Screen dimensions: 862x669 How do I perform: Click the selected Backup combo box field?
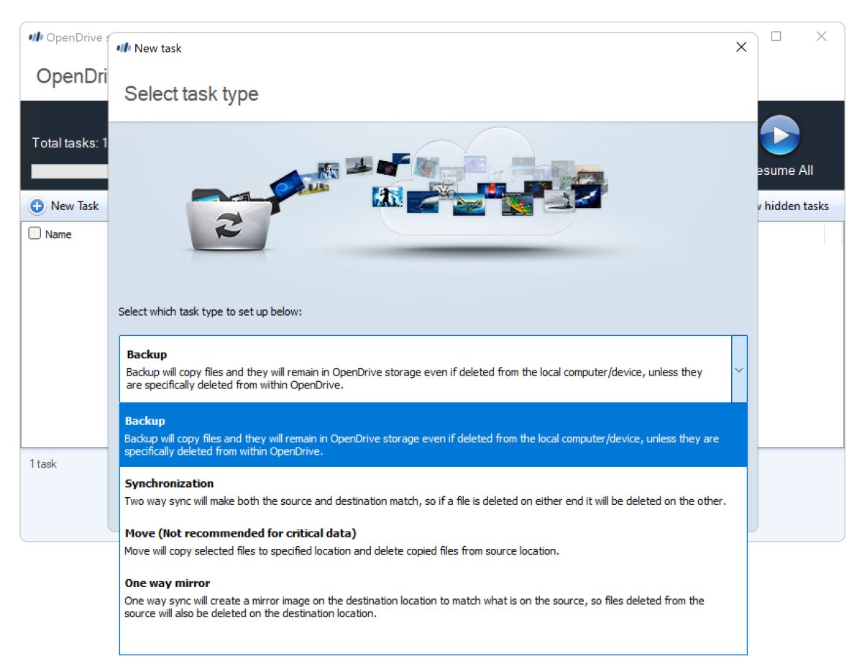click(424, 370)
